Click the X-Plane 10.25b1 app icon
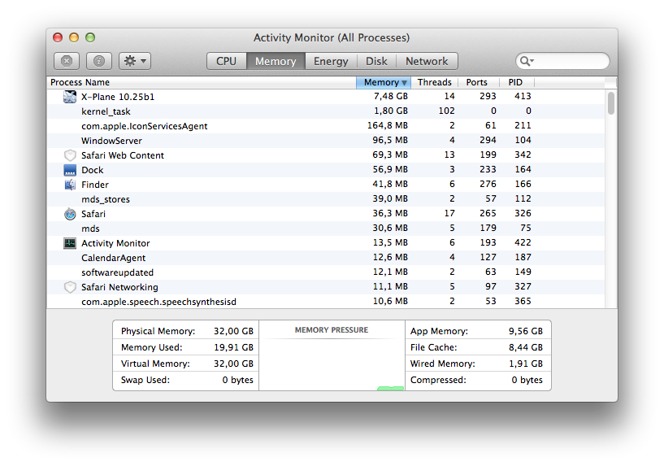664x466 pixels. [x=70, y=97]
